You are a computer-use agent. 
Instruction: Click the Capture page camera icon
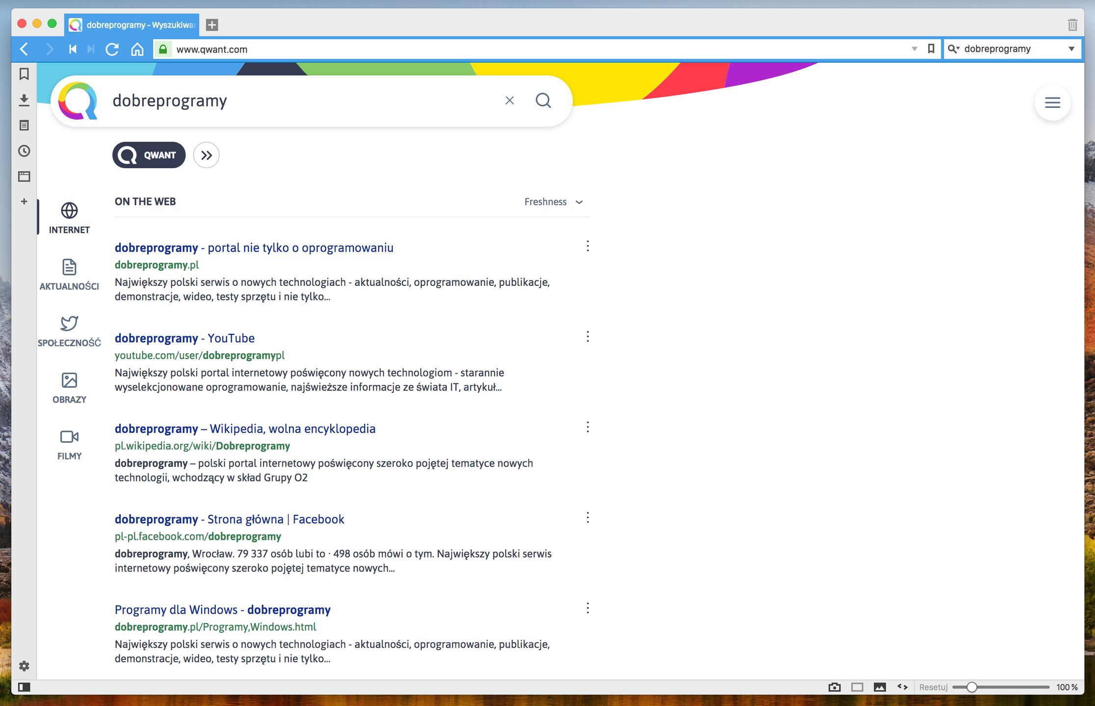pyautogui.click(x=834, y=687)
